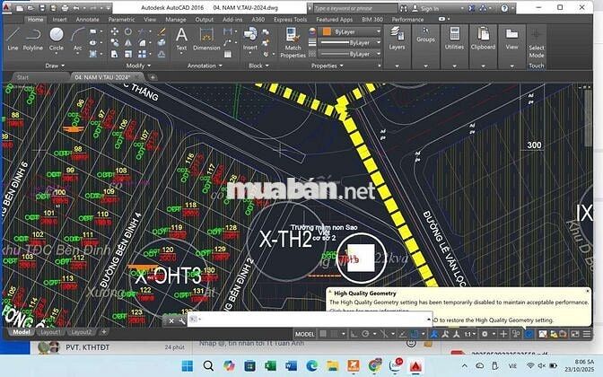603x377 pixels.
Task: Switch to the Parametric ribbon tab
Action: 121,19
